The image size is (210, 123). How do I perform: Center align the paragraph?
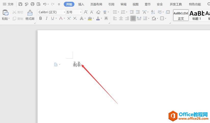point(121,18)
